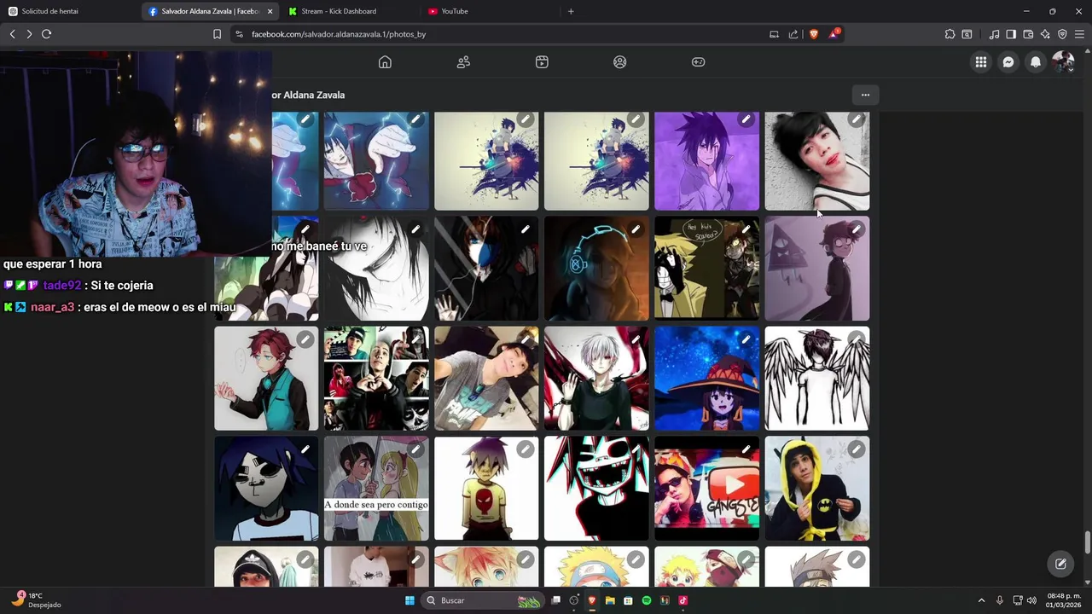Open weather widget 18°C Despejado
Viewport: 1092px width, 614px height.
[x=36, y=600]
